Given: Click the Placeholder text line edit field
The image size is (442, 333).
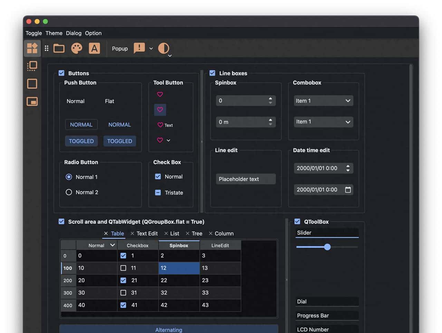Looking at the screenshot, I should [x=246, y=179].
